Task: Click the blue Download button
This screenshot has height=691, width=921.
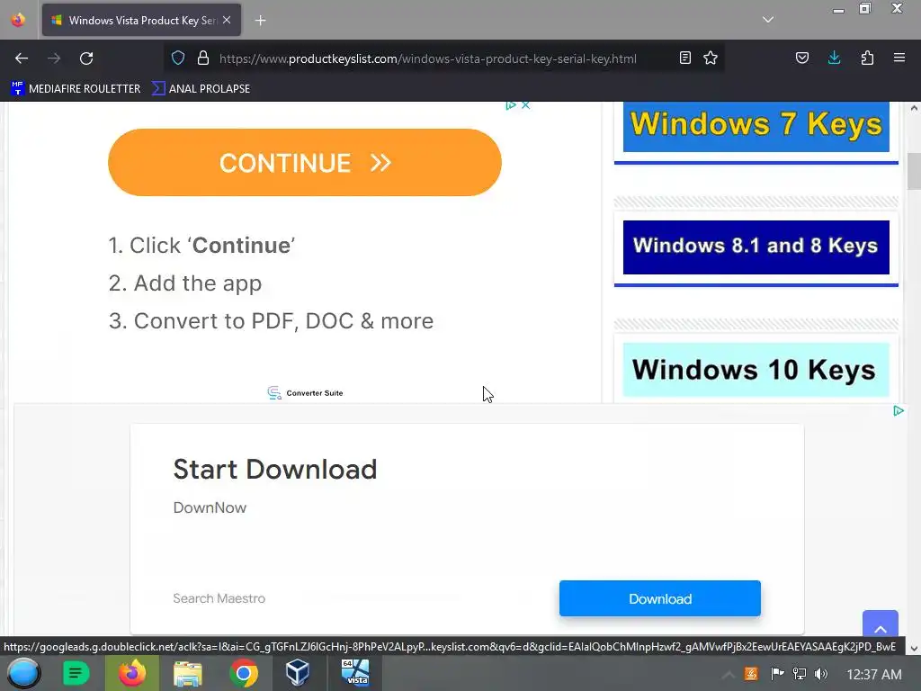Action: [x=659, y=598]
